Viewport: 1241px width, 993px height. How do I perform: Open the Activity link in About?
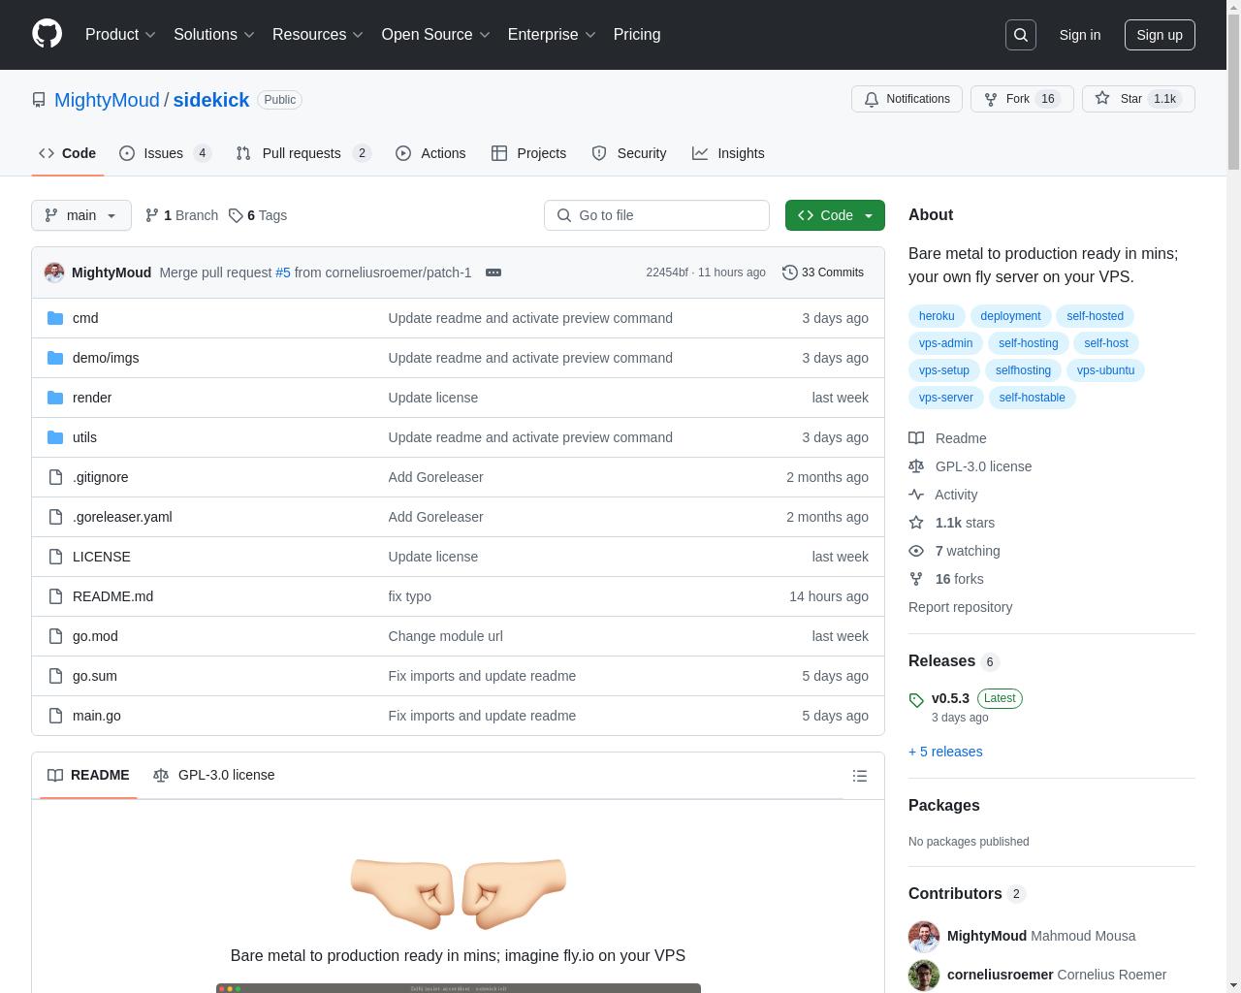coord(942,495)
